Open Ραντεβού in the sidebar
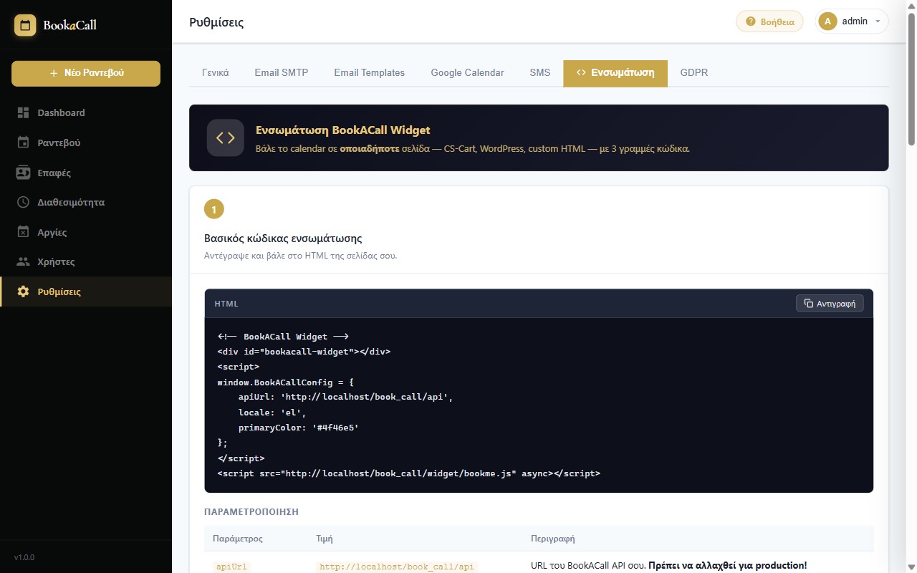Viewport: 917px width, 573px height. [86, 143]
